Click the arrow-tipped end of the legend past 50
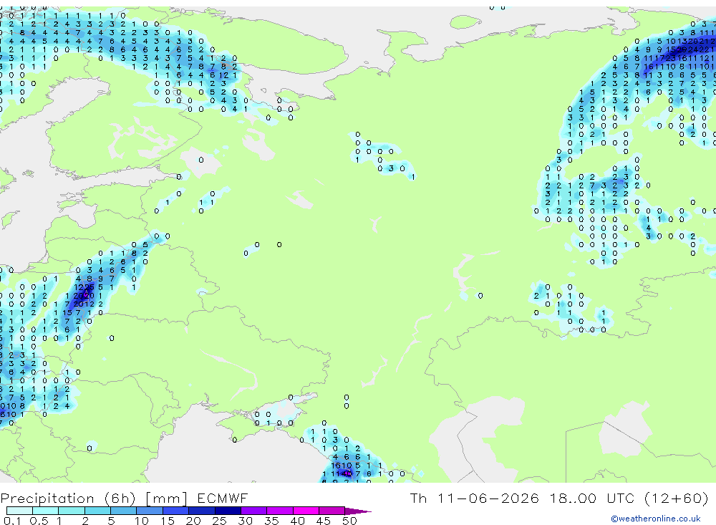716x525 pixels. tap(359, 511)
